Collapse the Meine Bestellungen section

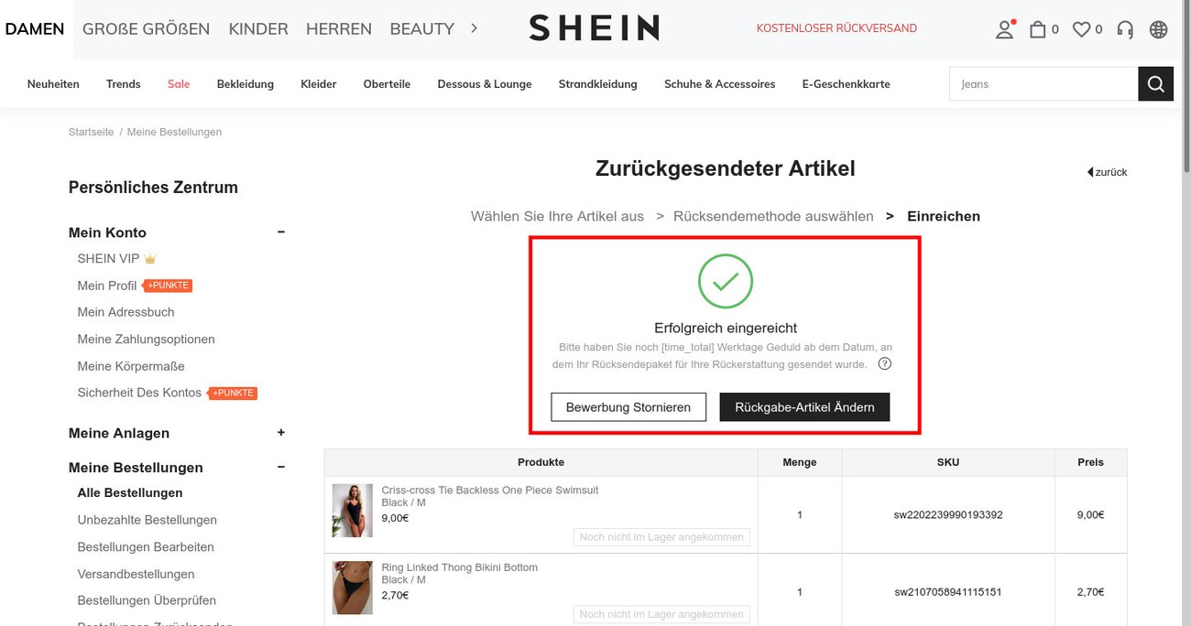click(x=280, y=467)
